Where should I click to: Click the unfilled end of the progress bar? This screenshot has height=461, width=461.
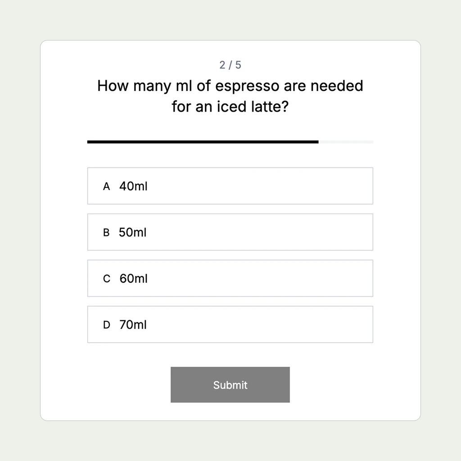point(347,141)
